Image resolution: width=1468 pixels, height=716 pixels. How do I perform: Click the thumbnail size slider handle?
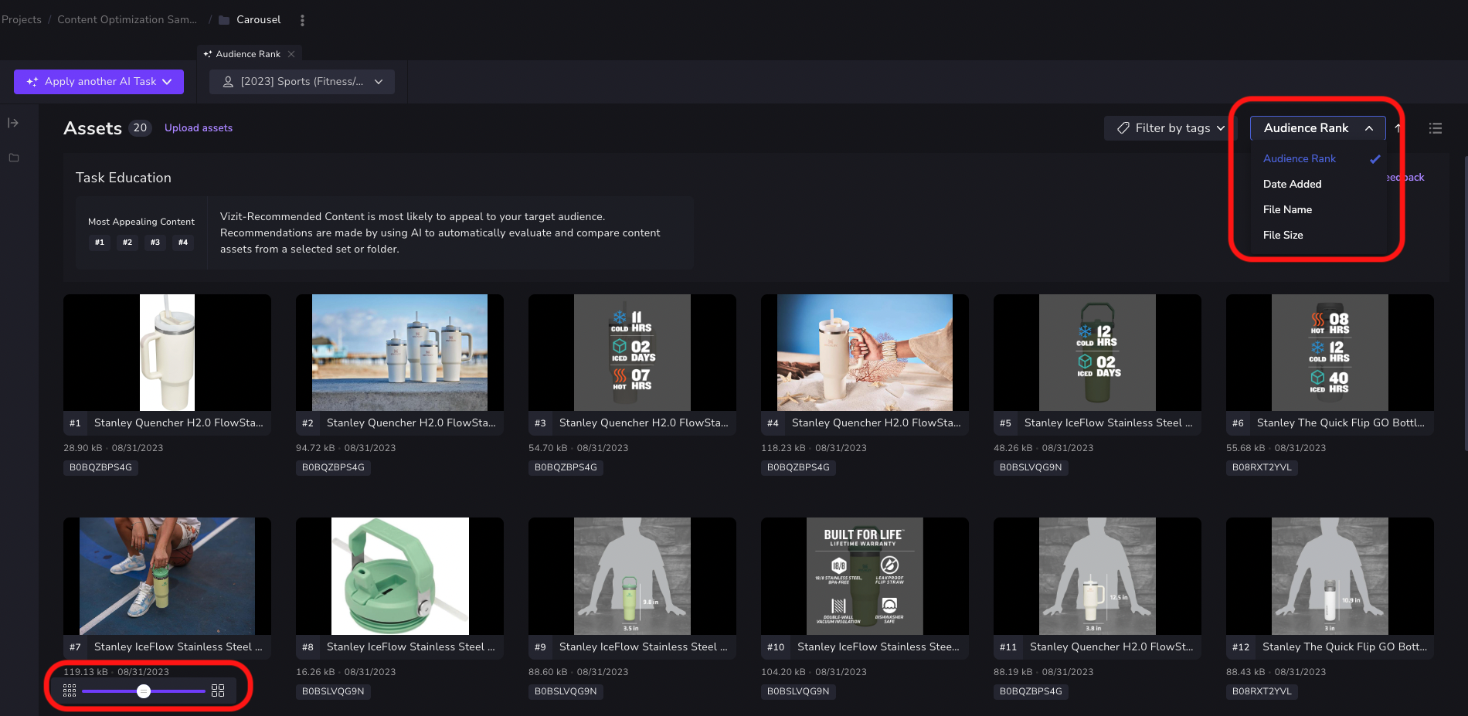[144, 691]
